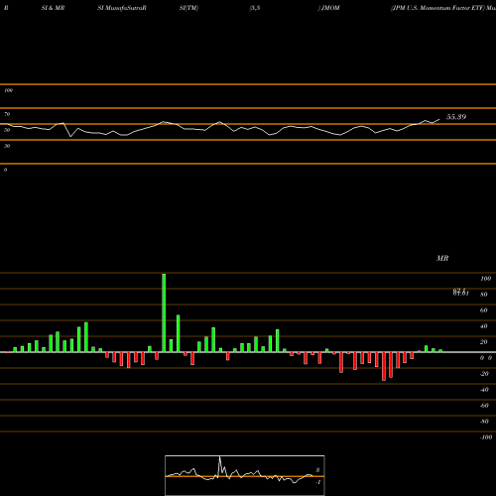Click the tallest green MR histogram bar
496x496 pixels.
tap(164, 312)
